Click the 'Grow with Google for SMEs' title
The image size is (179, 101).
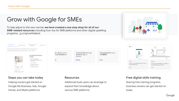pos(44,19)
